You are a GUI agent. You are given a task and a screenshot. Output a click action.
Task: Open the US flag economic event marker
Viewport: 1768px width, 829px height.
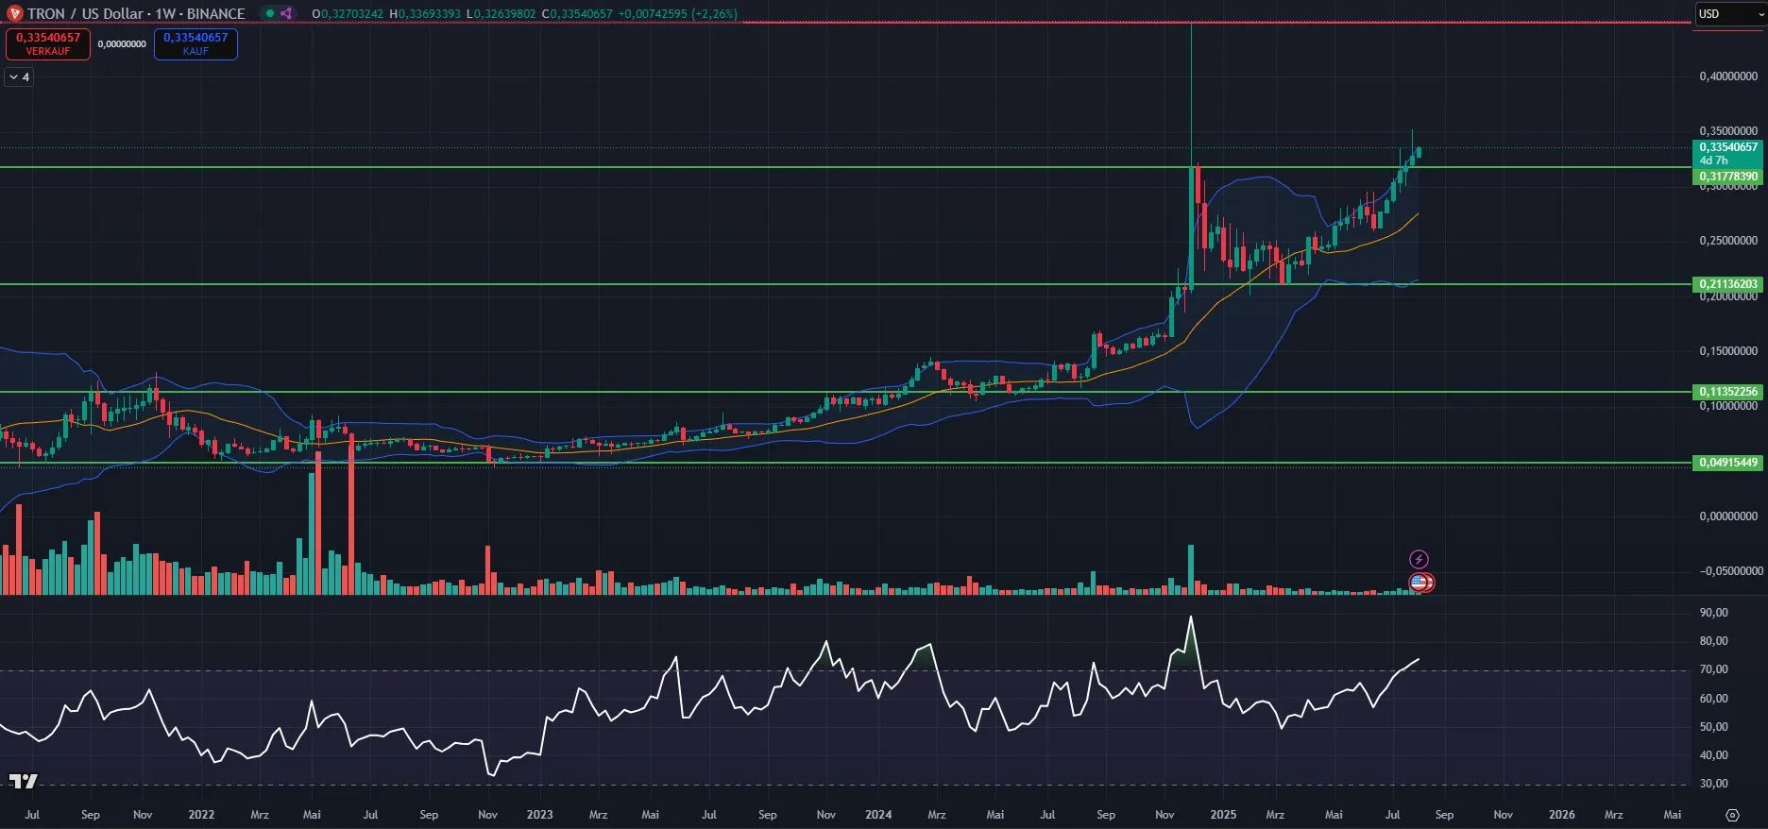point(1419,583)
